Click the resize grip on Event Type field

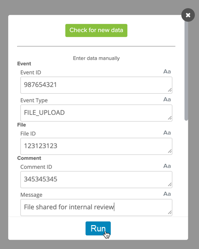(x=170, y=118)
